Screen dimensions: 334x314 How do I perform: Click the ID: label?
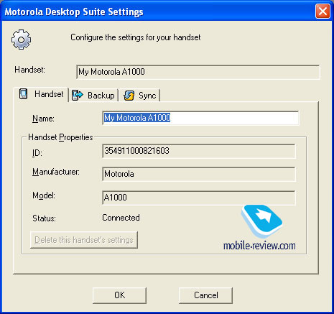pos(37,152)
